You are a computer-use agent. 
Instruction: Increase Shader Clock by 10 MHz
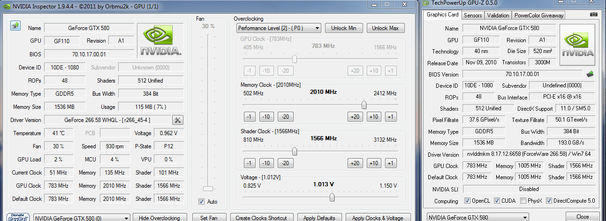click(374, 163)
